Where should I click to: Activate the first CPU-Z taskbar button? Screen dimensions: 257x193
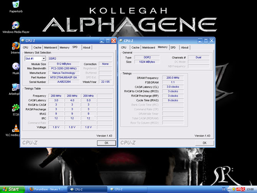click(x=87, y=190)
